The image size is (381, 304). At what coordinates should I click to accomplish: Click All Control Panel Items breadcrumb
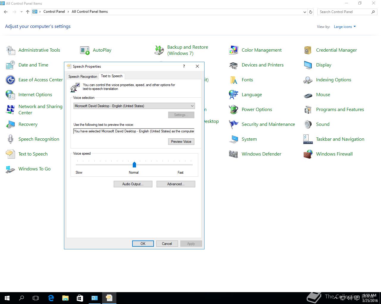[90, 12]
